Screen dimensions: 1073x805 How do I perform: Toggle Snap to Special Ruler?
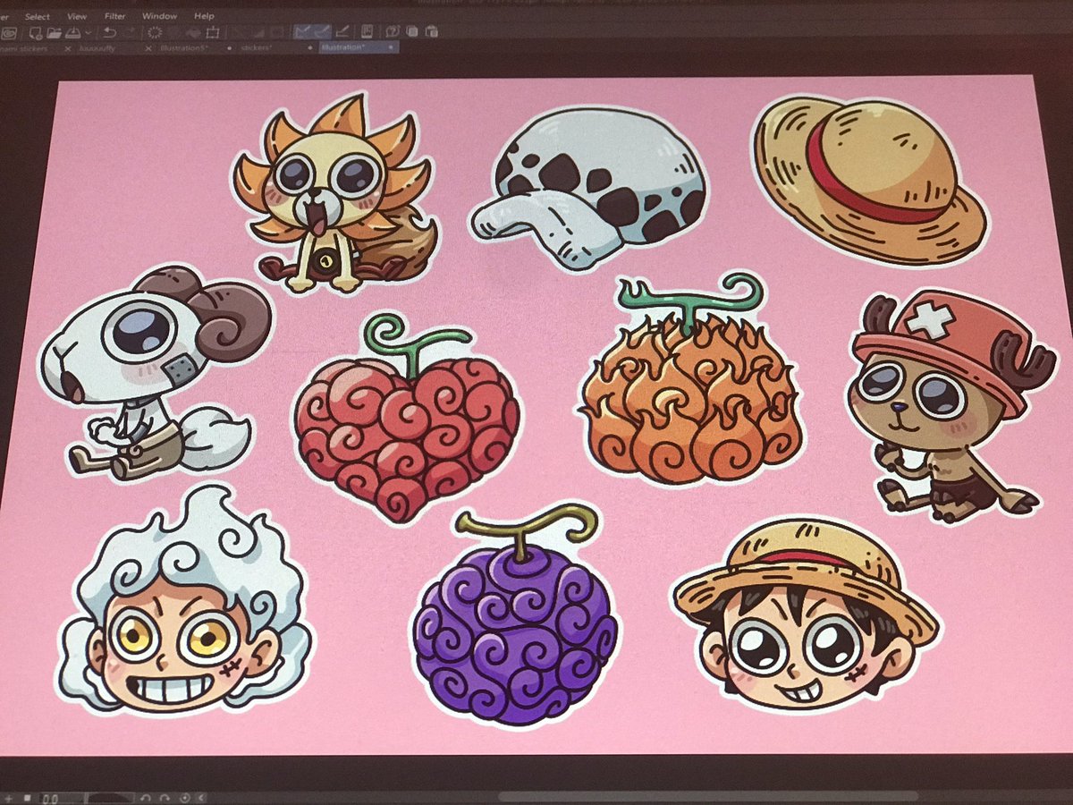point(322,33)
